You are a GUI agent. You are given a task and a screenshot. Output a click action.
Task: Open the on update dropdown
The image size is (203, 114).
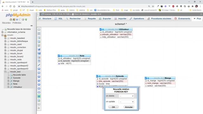click(126, 102)
